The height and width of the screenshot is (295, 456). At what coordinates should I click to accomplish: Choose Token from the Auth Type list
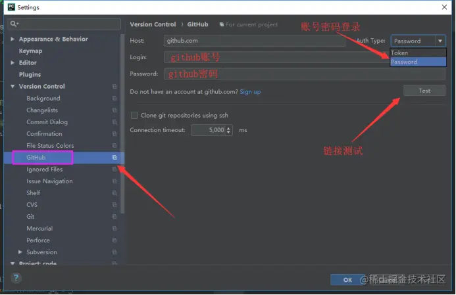click(418, 53)
